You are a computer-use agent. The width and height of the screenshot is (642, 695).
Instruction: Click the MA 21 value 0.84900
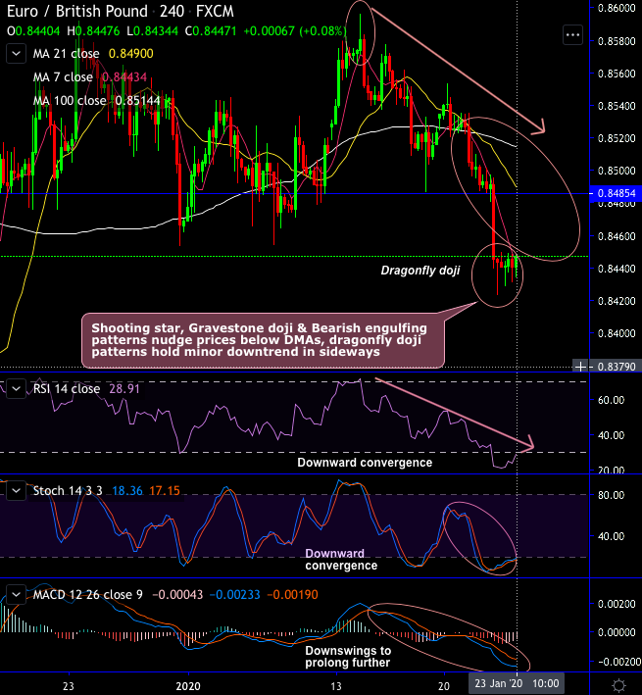pyautogui.click(x=131, y=54)
